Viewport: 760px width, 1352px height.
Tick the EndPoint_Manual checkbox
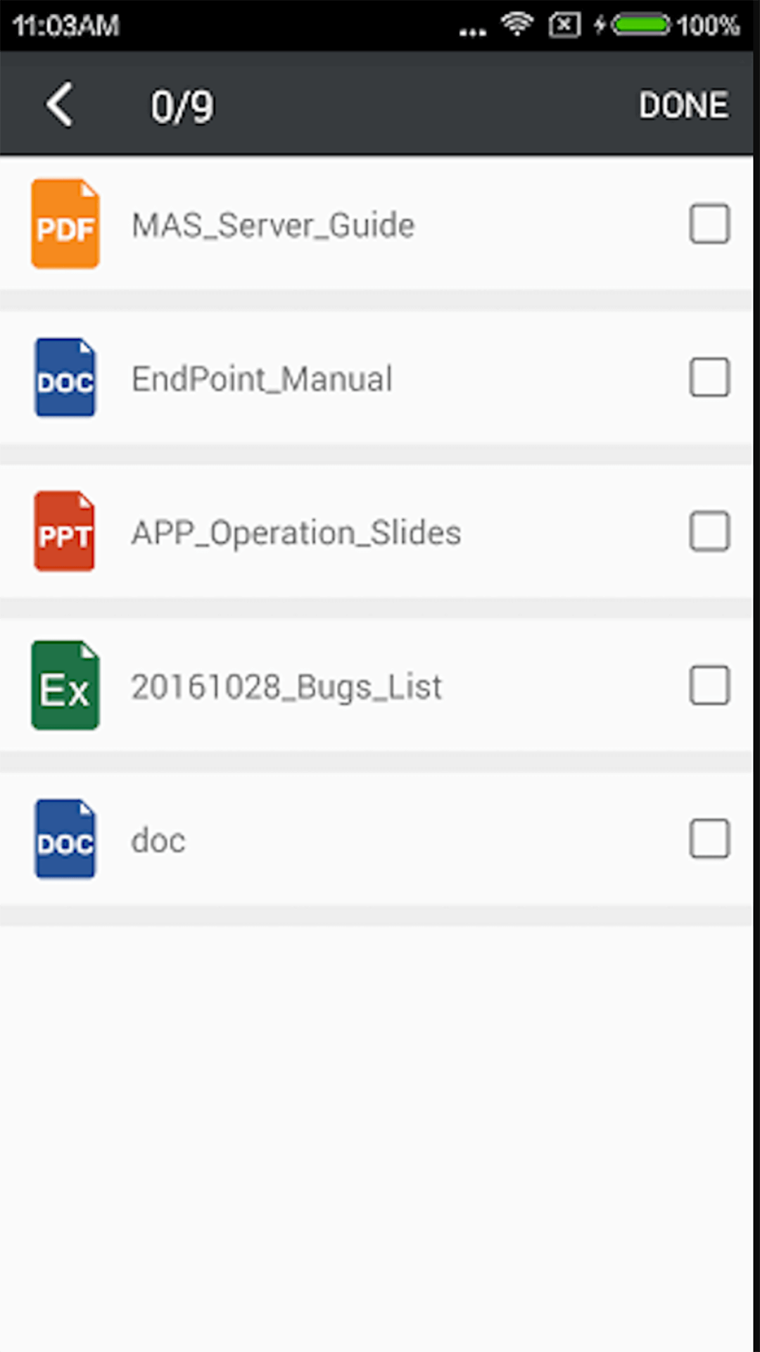[x=709, y=377]
